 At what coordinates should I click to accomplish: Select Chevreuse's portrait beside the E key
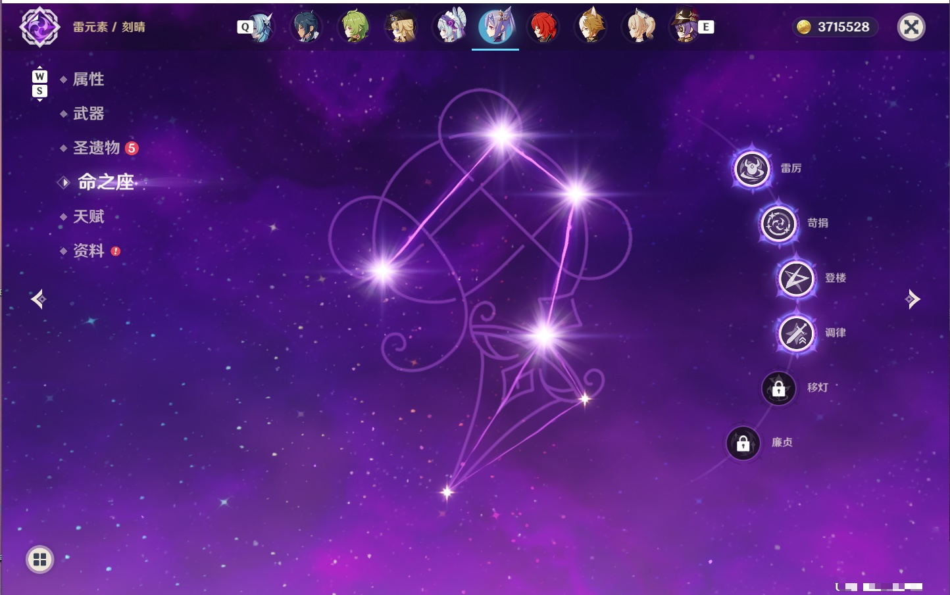point(684,27)
